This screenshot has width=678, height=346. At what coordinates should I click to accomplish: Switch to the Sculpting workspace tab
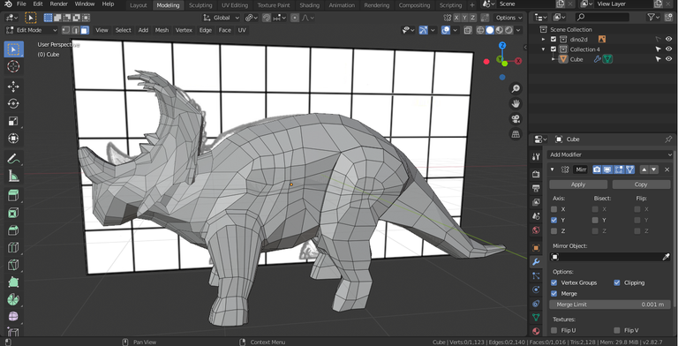[200, 5]
